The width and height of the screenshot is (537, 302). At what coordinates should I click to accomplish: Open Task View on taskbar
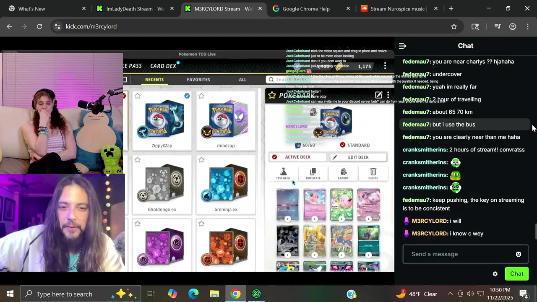pyautogui.click(x=151, y=294)
